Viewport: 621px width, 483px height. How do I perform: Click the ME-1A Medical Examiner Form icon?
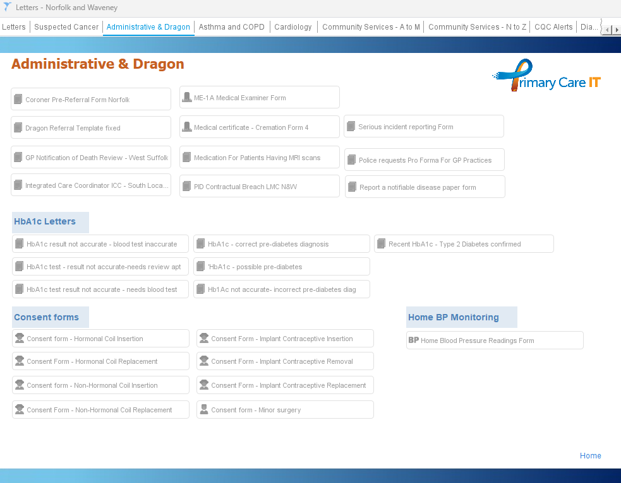click(x=187, y=97)
